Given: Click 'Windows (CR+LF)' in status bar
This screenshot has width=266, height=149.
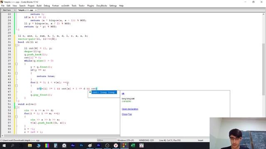Looking at the screenshot, I should tap(126, 140).
